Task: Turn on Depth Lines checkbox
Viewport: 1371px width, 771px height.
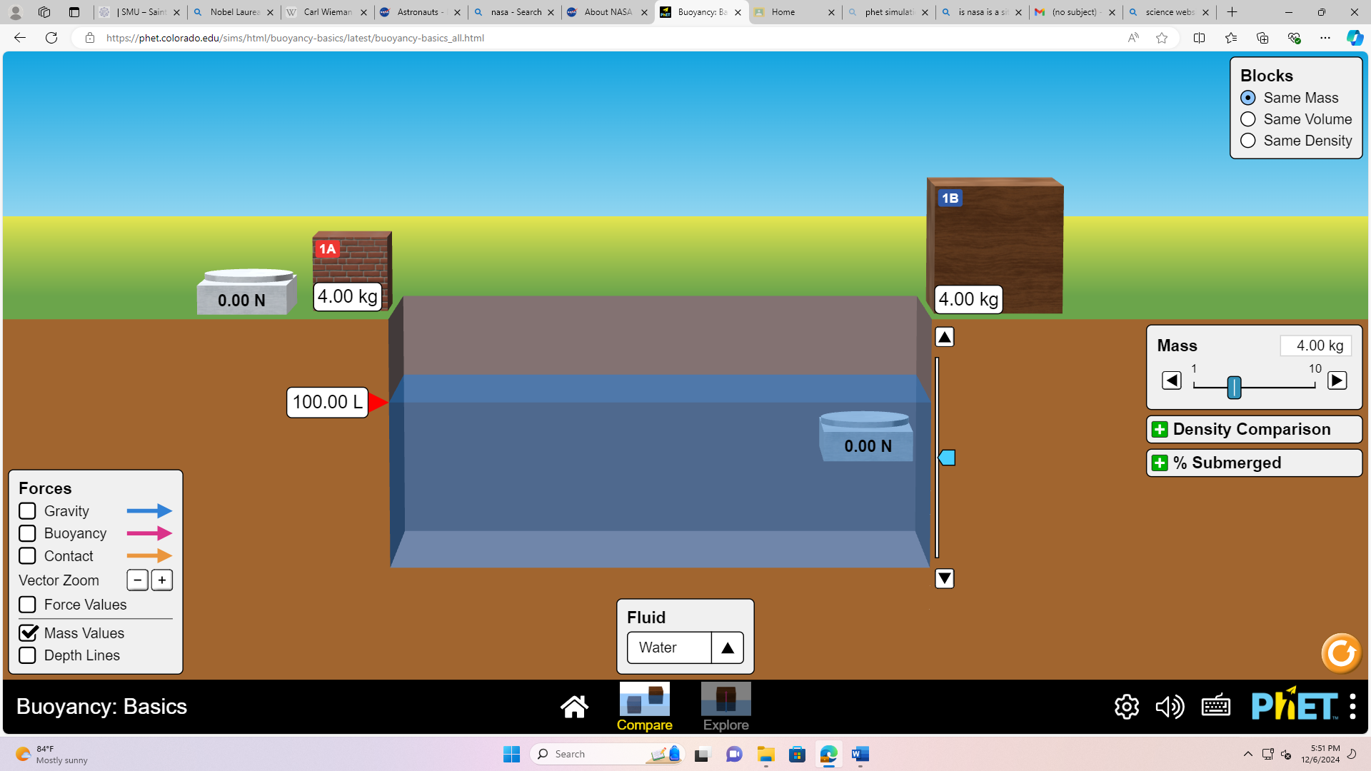Action: [x=27, y=655]
